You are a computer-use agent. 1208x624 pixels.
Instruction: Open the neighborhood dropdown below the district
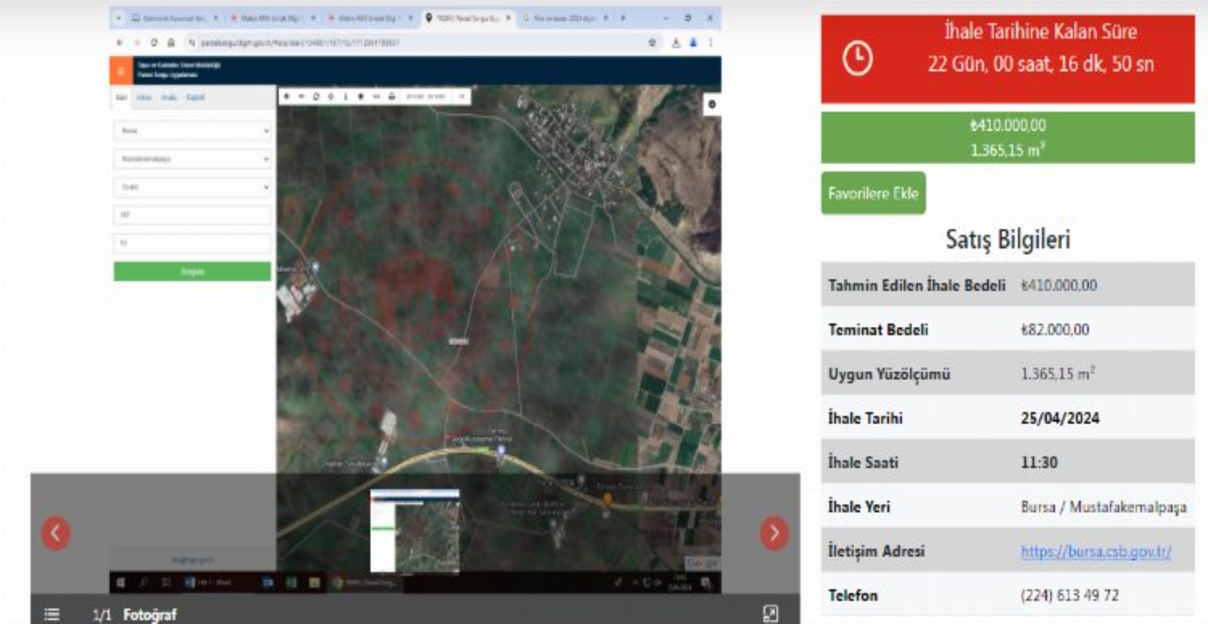(192, 187)
